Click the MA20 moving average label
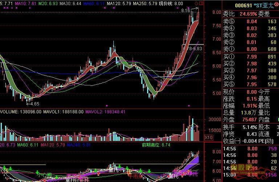 [48, 3]
